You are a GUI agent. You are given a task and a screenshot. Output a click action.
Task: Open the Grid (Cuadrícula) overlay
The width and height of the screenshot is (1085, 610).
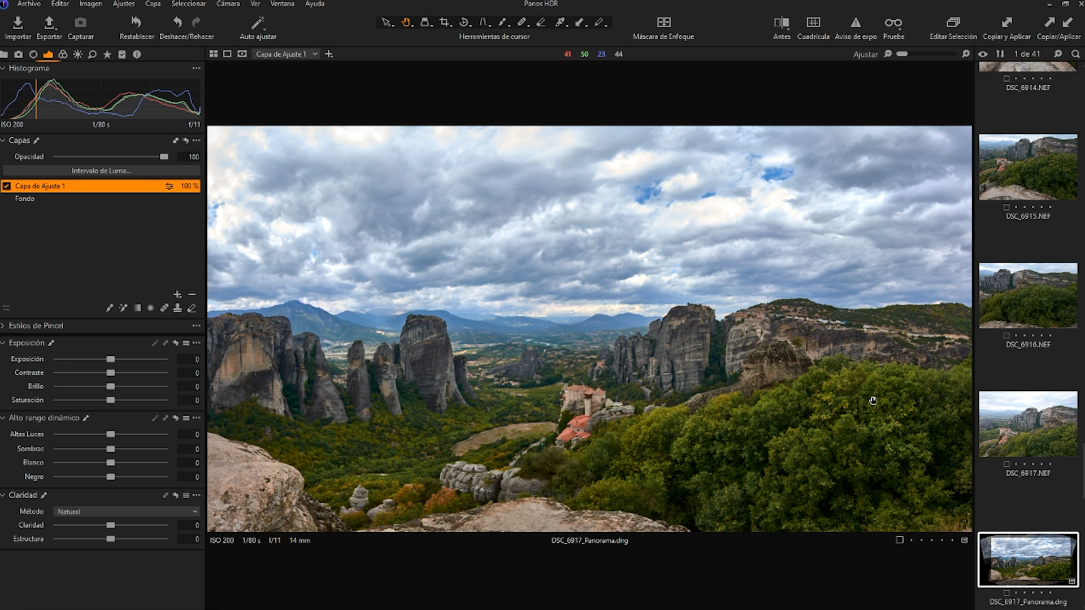(814, 24)
